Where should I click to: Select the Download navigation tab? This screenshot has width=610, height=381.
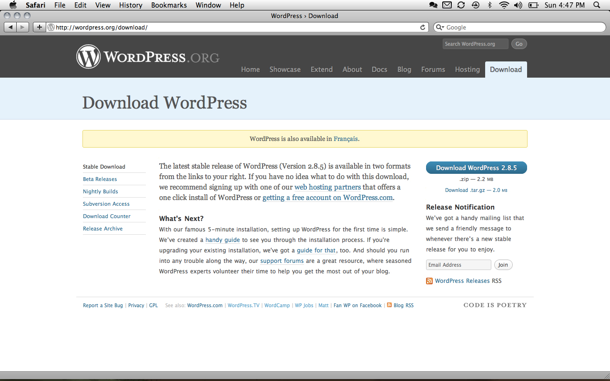click(x=506, y=70)
